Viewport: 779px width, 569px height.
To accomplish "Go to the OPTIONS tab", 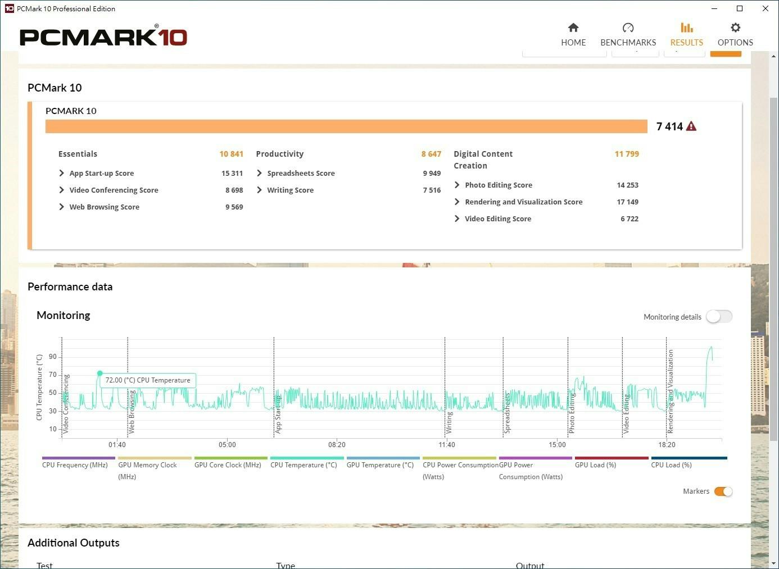I will point(735,43).
